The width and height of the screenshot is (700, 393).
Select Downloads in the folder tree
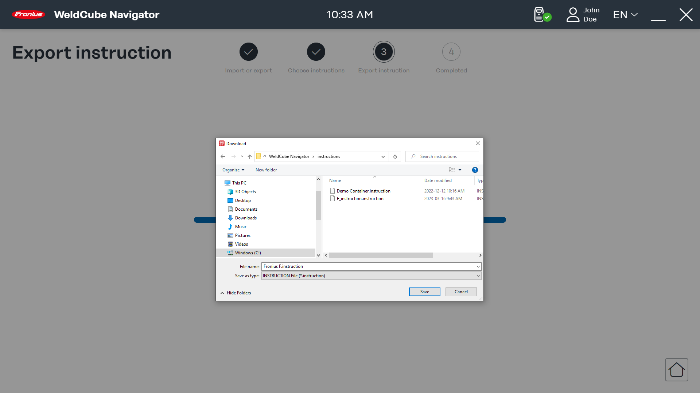246,218
